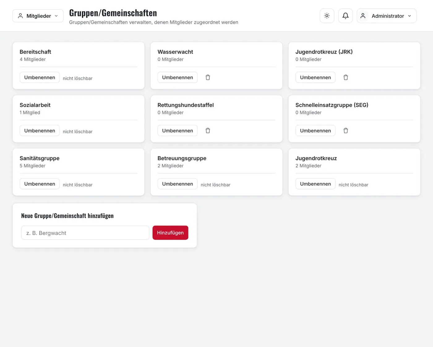Click Umbenennen for Schnelleinsatzgruppe (SEG)

tap(315, 131)
